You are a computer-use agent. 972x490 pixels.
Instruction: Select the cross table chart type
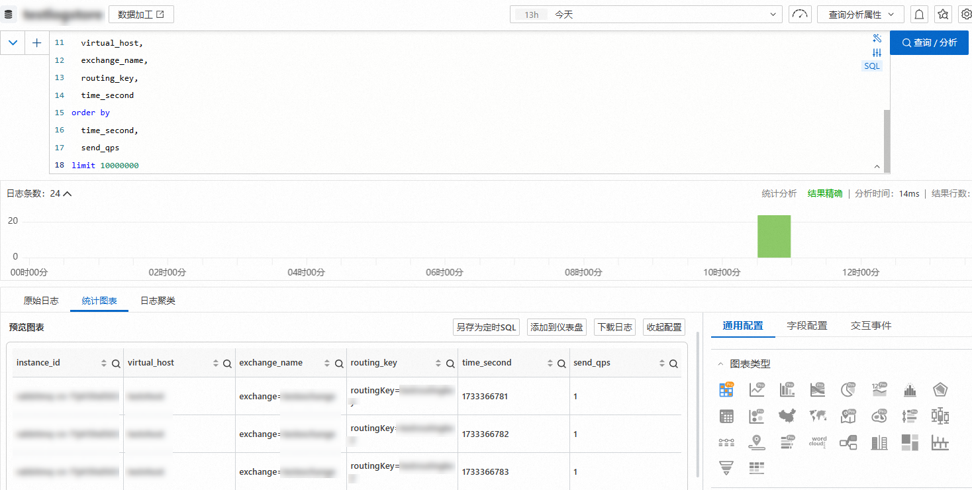click(x=757, y=468)
